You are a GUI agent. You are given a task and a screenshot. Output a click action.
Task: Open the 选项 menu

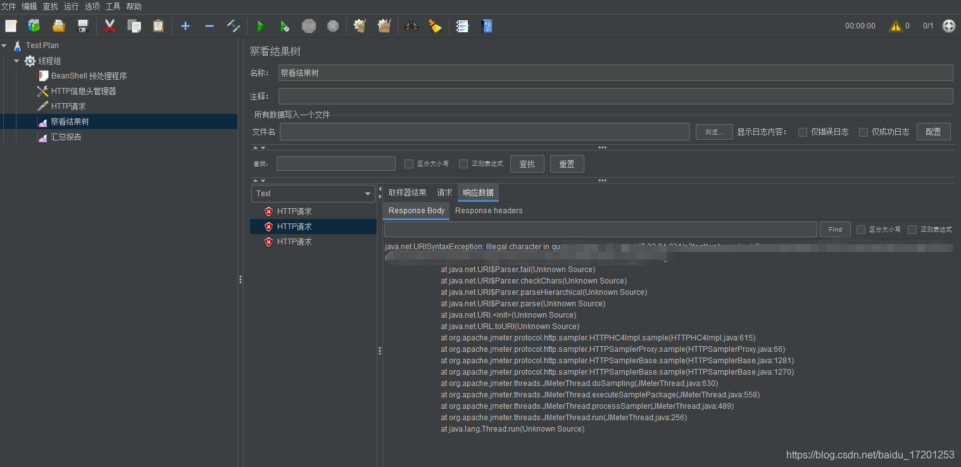(x=92, y=6)
